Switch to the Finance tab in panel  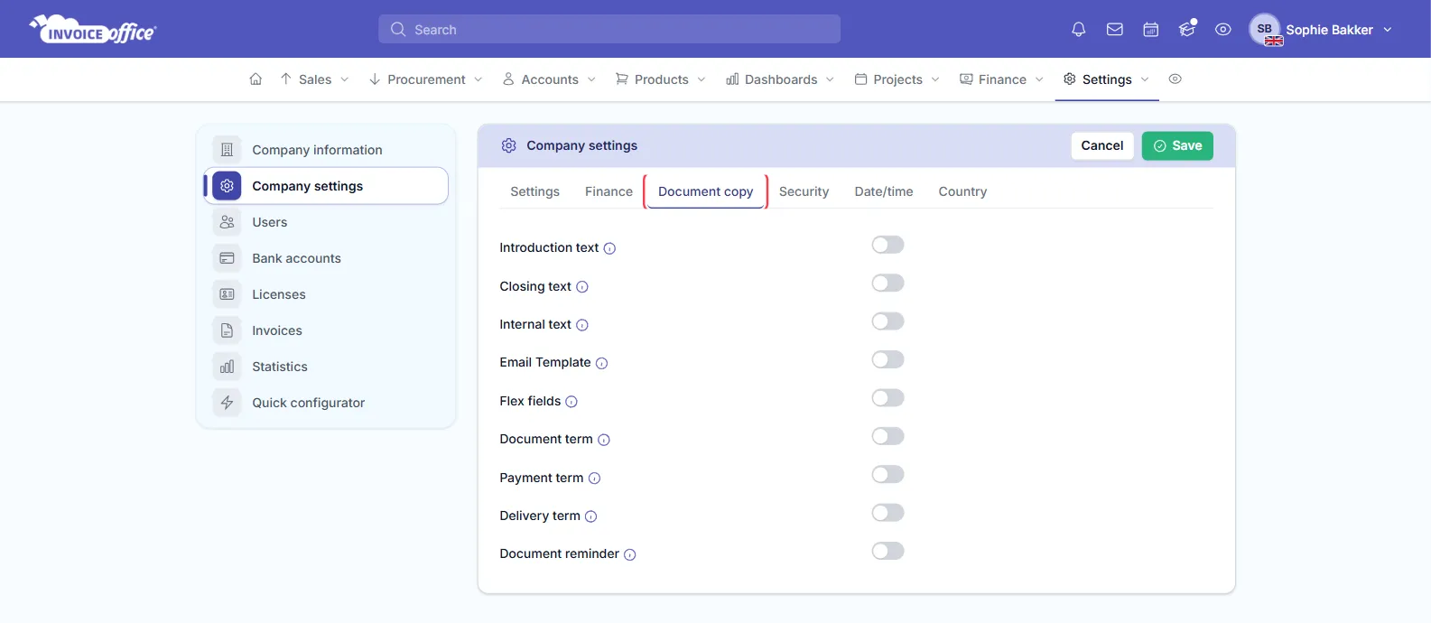point(609,191)
